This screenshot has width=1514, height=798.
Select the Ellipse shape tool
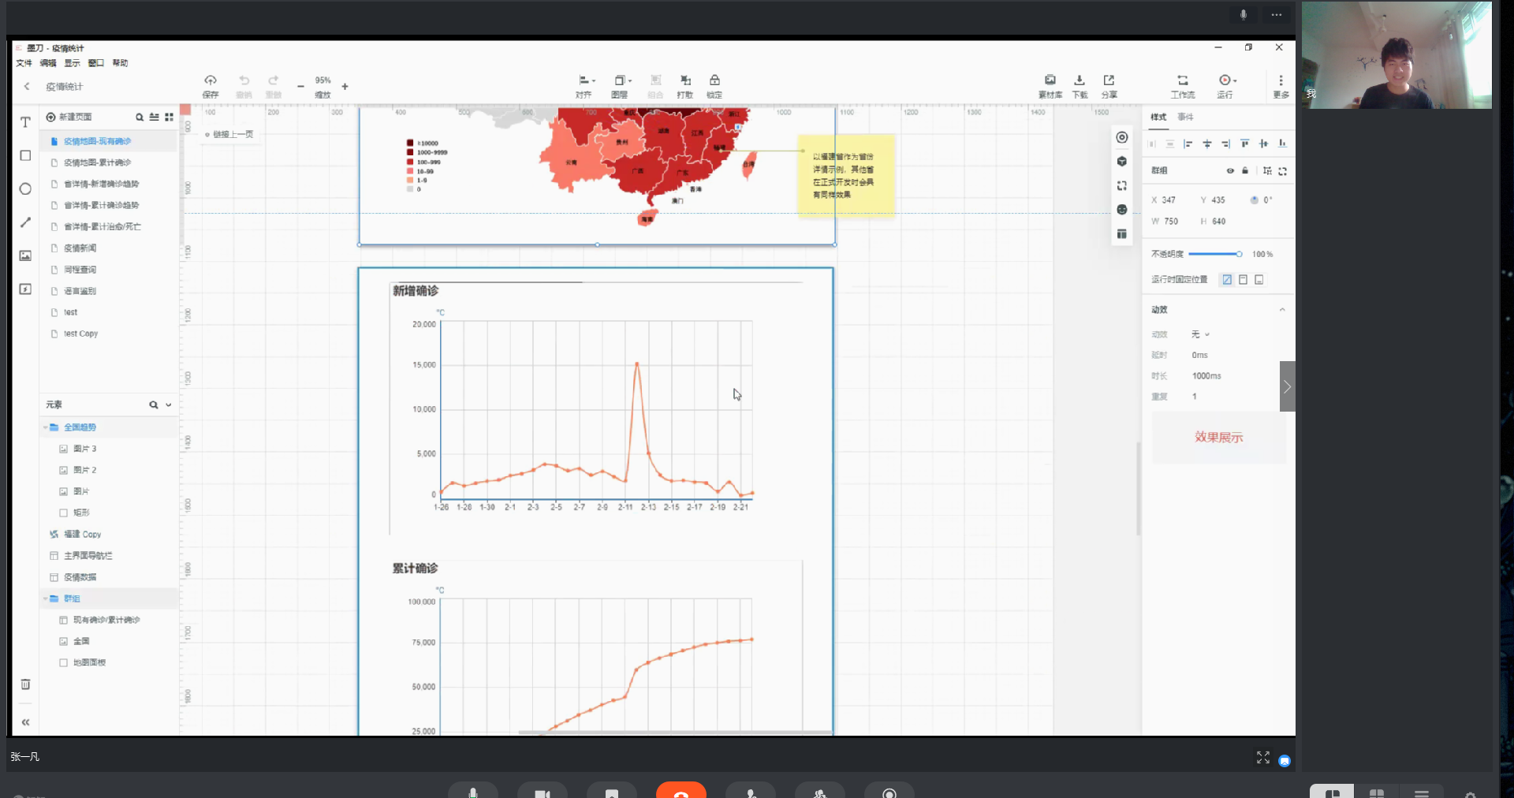pyautogui.click(x=25, y=189)
